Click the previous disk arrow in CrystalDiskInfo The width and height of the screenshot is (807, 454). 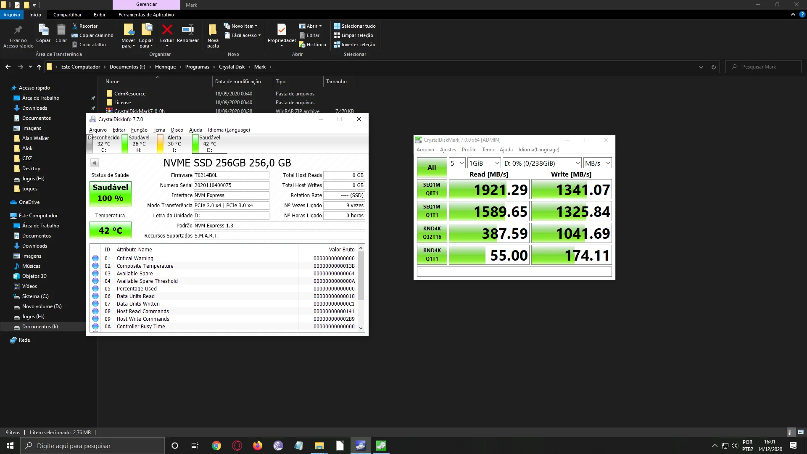(x=95, y=163)
